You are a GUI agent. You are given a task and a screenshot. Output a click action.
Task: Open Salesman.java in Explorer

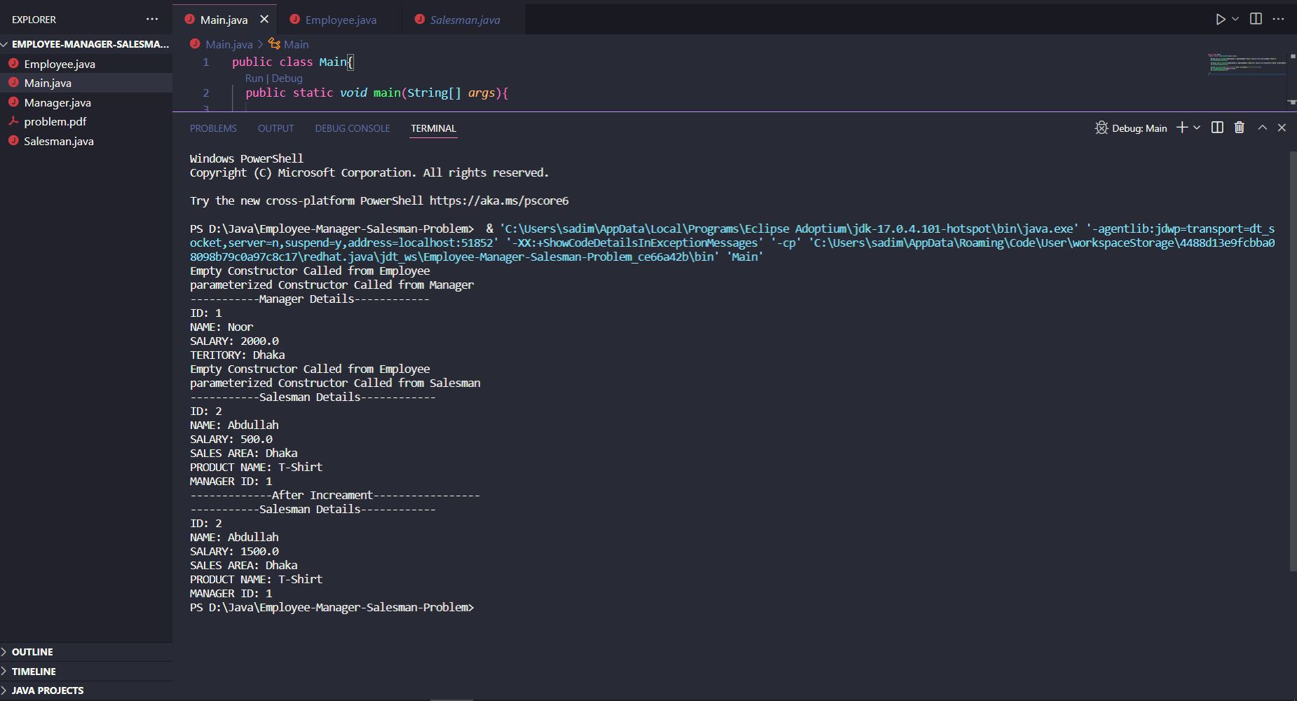tap(86, 141)
